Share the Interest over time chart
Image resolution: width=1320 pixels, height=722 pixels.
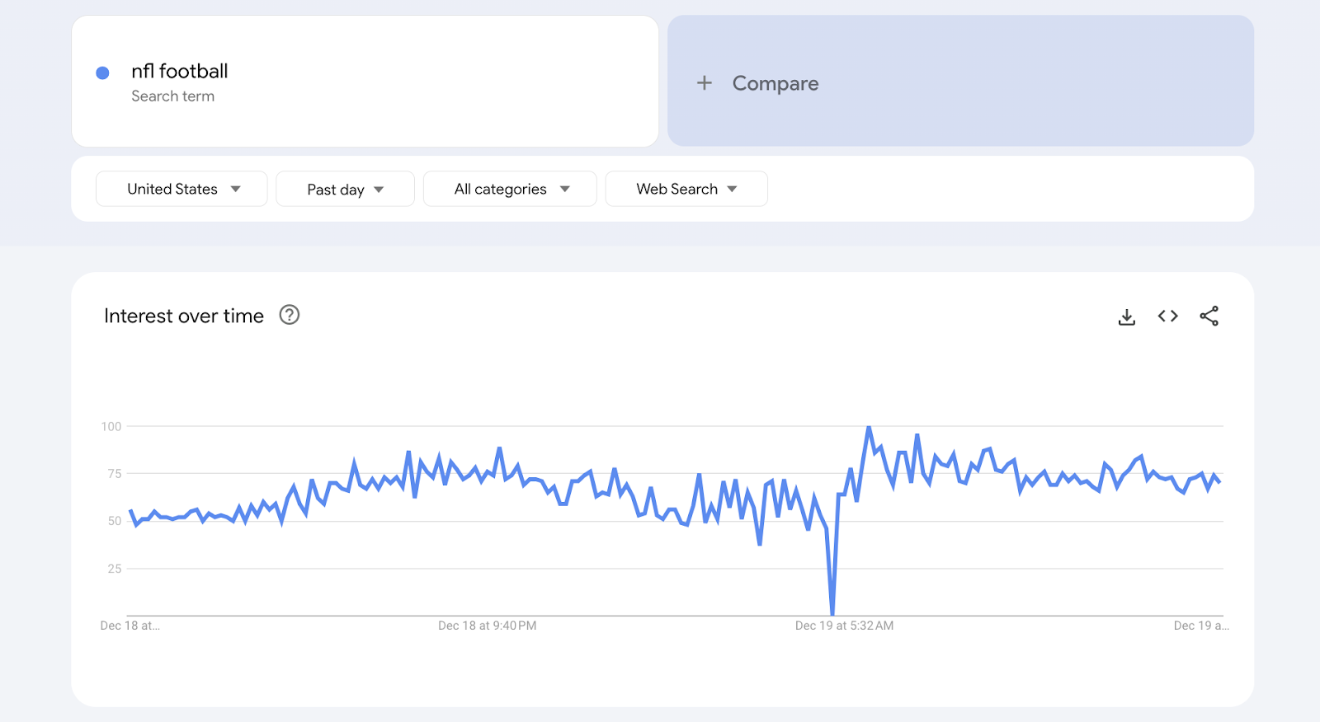pyautogui.click(x=1209, y=316)
